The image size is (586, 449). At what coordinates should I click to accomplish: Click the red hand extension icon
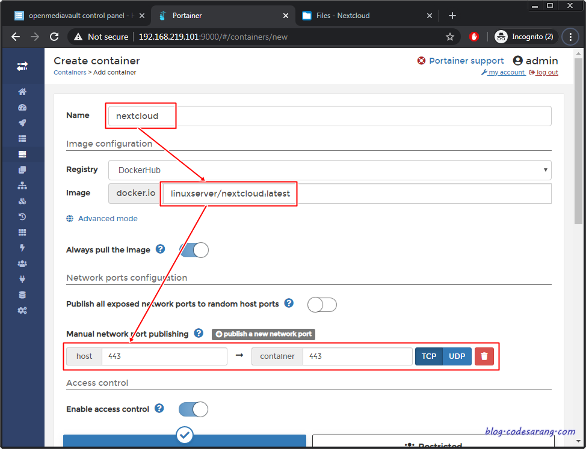pos(474,37)
